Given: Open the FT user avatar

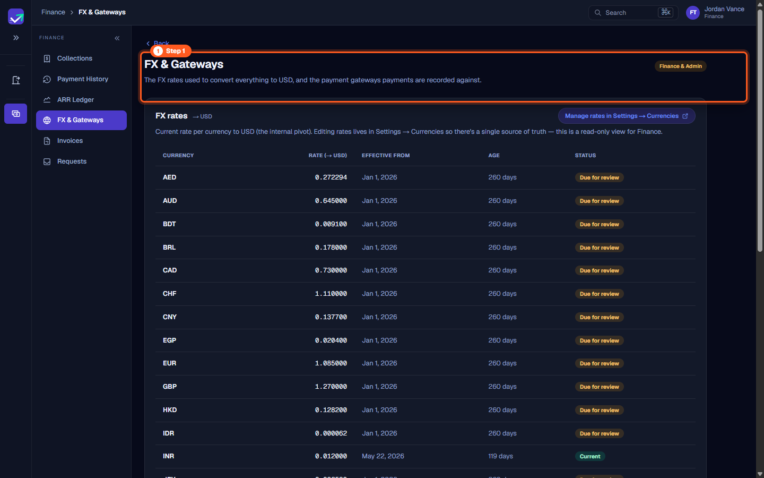Looking at the screenshot, I should point(693,13).
